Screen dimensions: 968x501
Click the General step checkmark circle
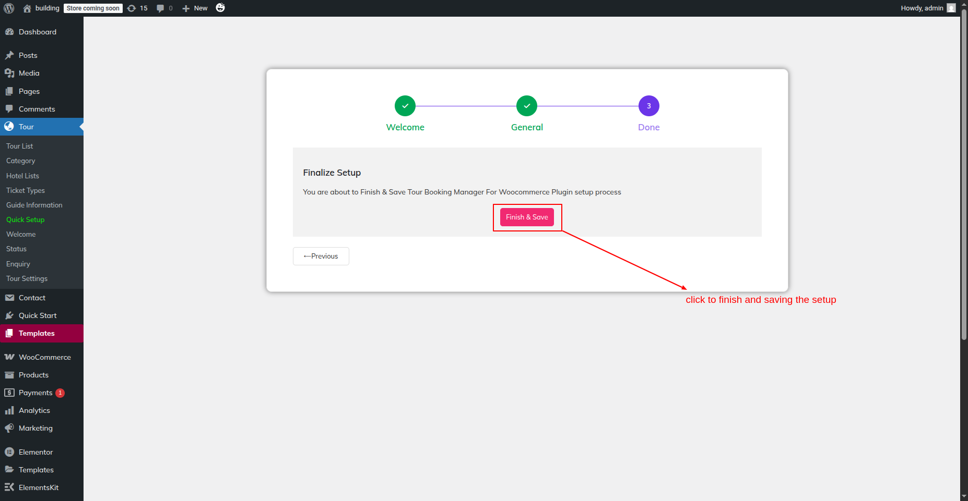click(x=527, y=106)
